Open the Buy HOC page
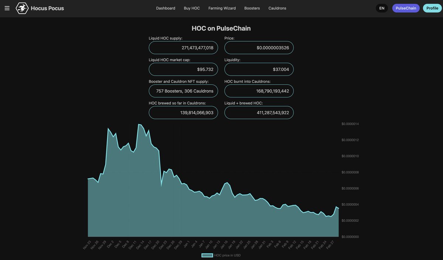 click(x=192, y=8)
